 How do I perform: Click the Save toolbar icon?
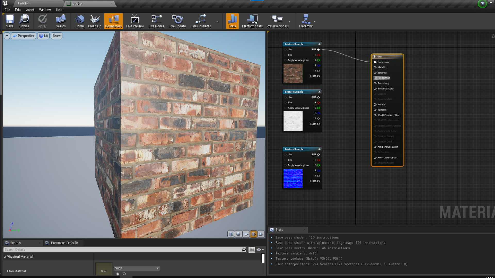pyautogui.click(x=10, y=21)
